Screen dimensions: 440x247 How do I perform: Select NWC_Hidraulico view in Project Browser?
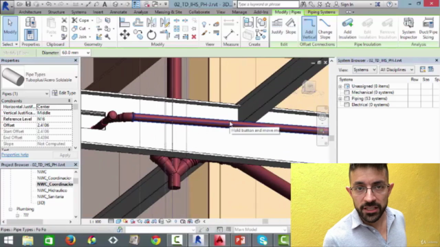pyautogui.click(x=52, y=191)
